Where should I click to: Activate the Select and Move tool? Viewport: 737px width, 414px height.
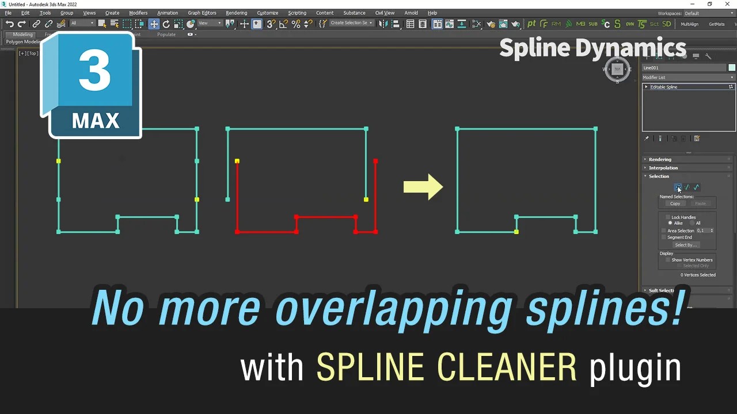153,24
